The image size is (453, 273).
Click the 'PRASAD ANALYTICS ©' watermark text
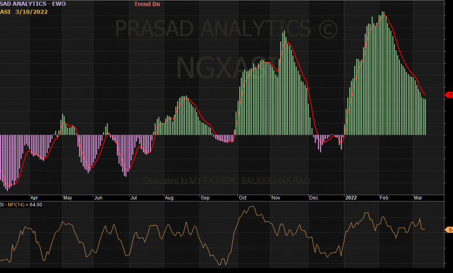click(x=225, y=28)
